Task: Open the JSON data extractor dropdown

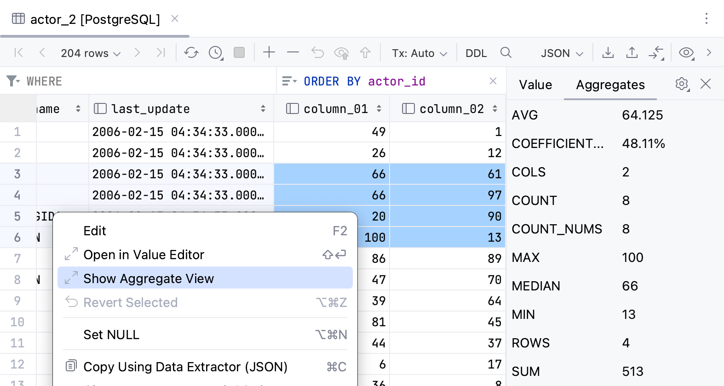Action: [x=562, y=53]
